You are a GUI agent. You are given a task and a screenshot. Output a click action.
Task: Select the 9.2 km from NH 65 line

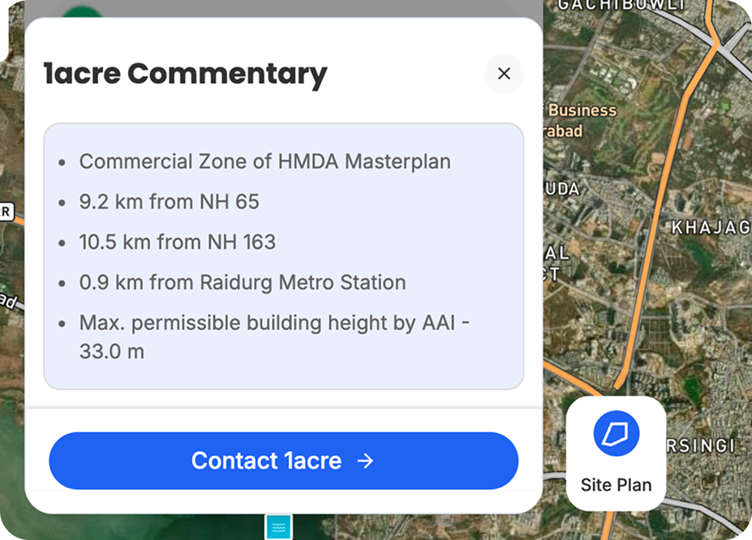pyautogui.click(x=169, y=202)
